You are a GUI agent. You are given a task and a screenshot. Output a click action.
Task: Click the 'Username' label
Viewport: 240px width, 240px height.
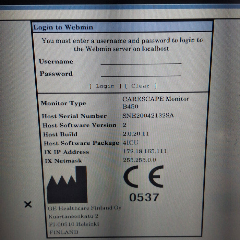coord(56,61)
